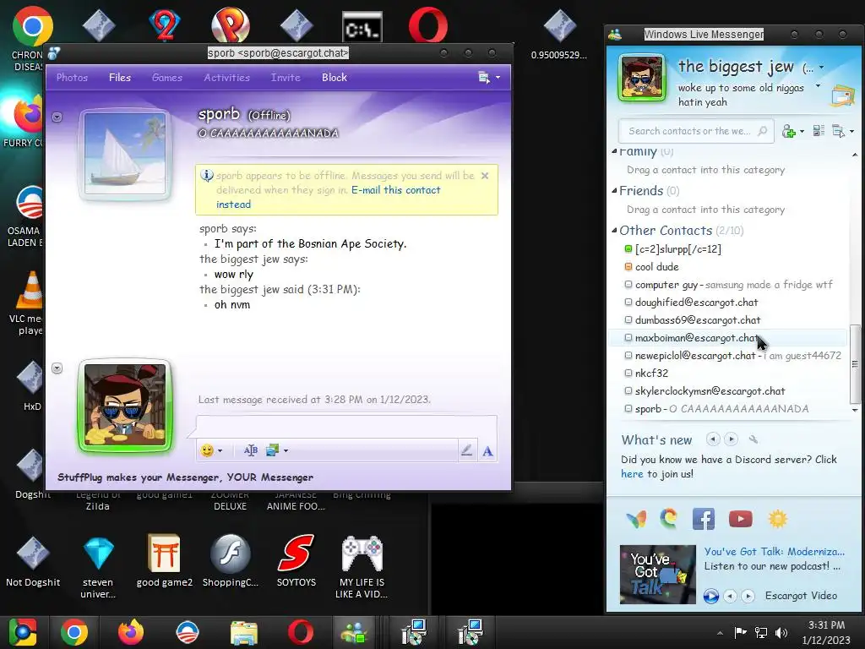This screenshot has width=865, height=649.
Task: Open You've Got Talk podcast link
Action: click(x=774, y=551)
